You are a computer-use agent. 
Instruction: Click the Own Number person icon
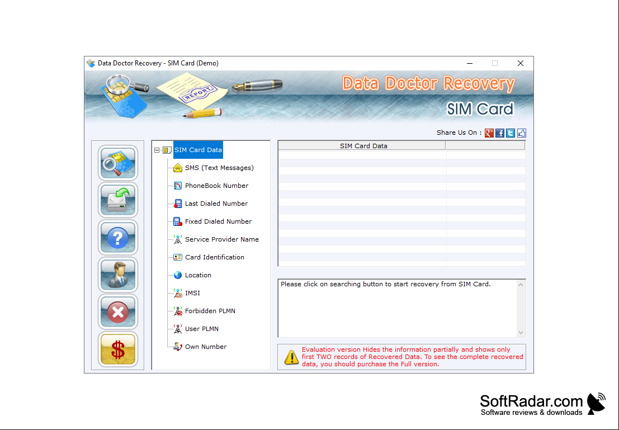tap(178, 347)
